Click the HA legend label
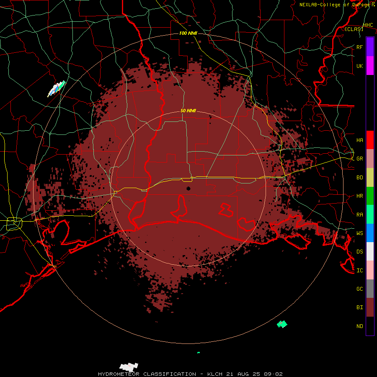The height and width of the screenshot is (377, 377). click(359, 140)
